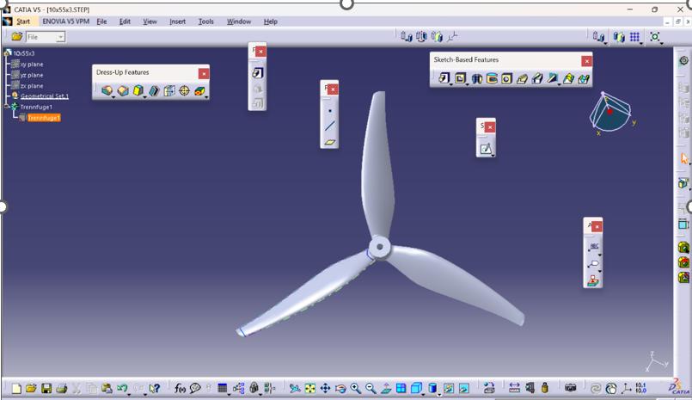692x400 pixels.
Task: Select yz plane in the specification tree
Action: [31, 75]
